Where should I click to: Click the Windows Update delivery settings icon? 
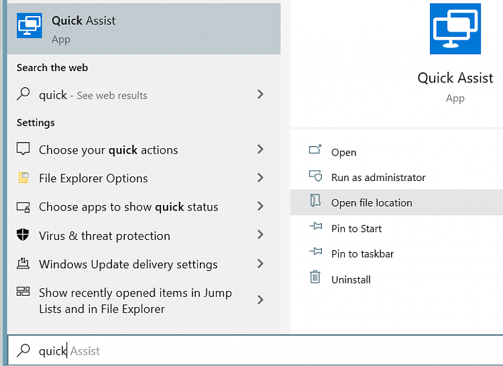23,263
